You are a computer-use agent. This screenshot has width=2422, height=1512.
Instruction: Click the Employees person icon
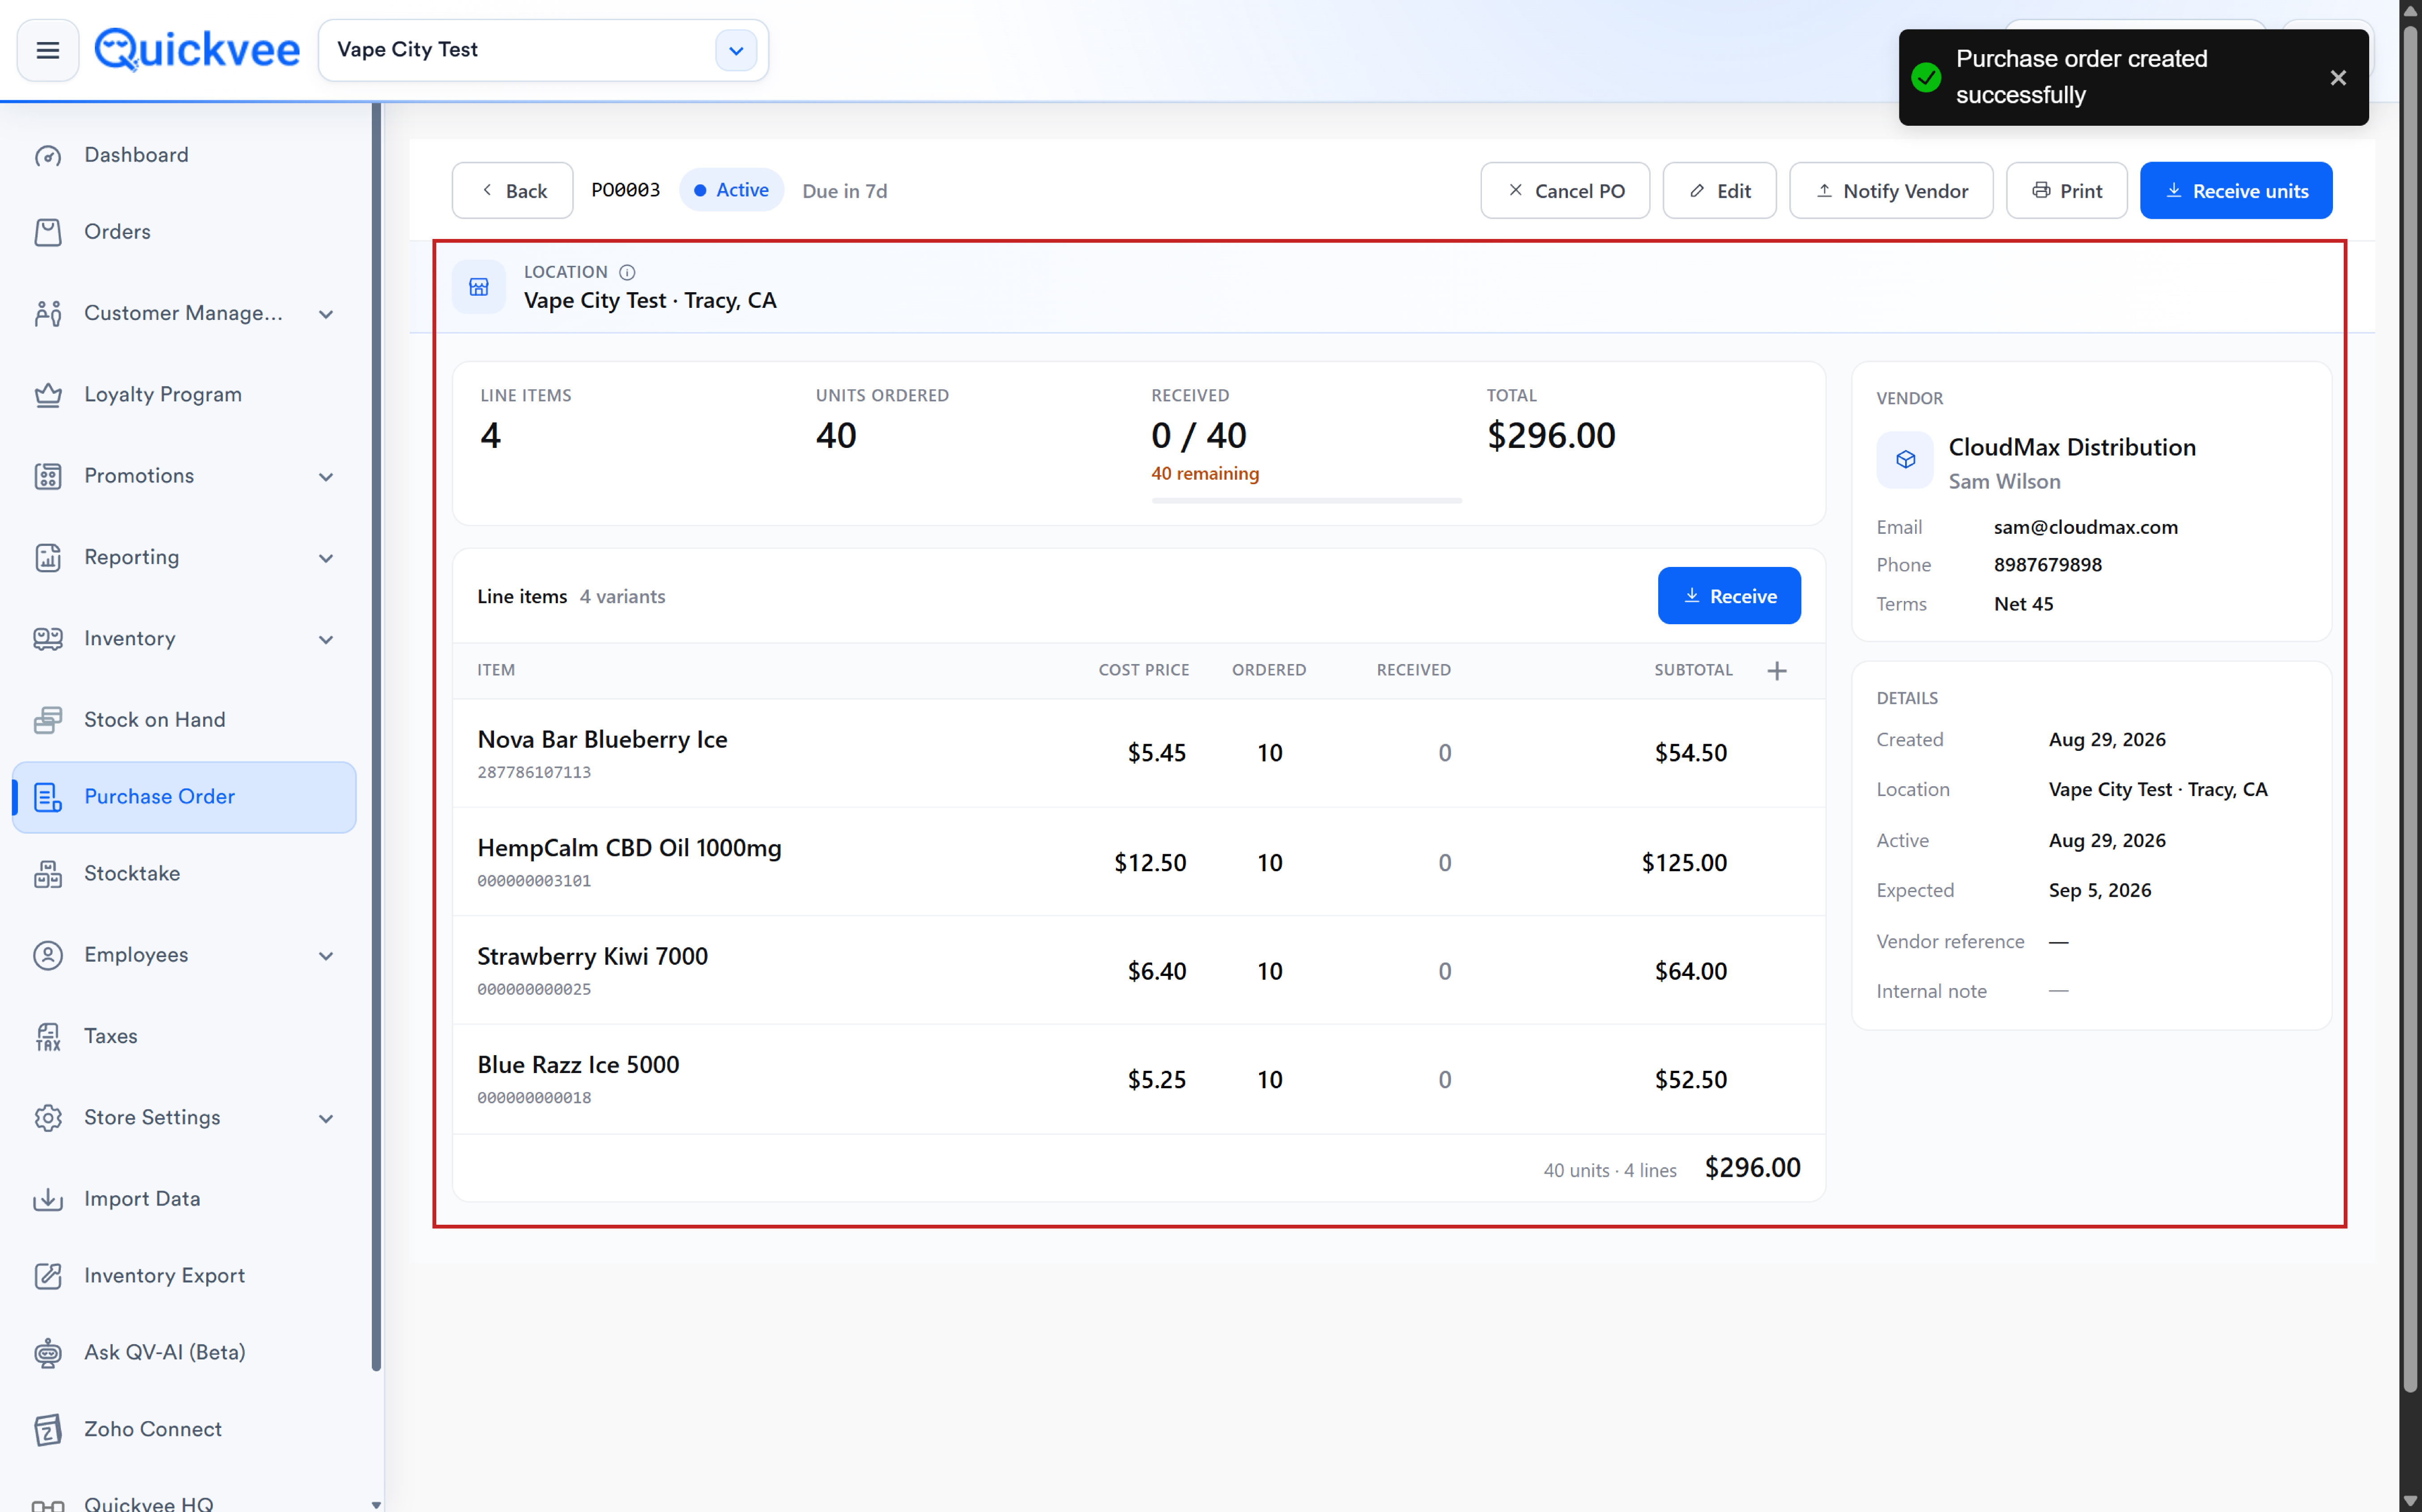point(48,955)
